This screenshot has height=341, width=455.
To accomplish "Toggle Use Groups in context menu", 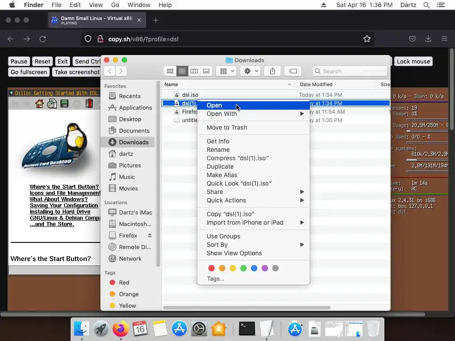I will point(253,236).
